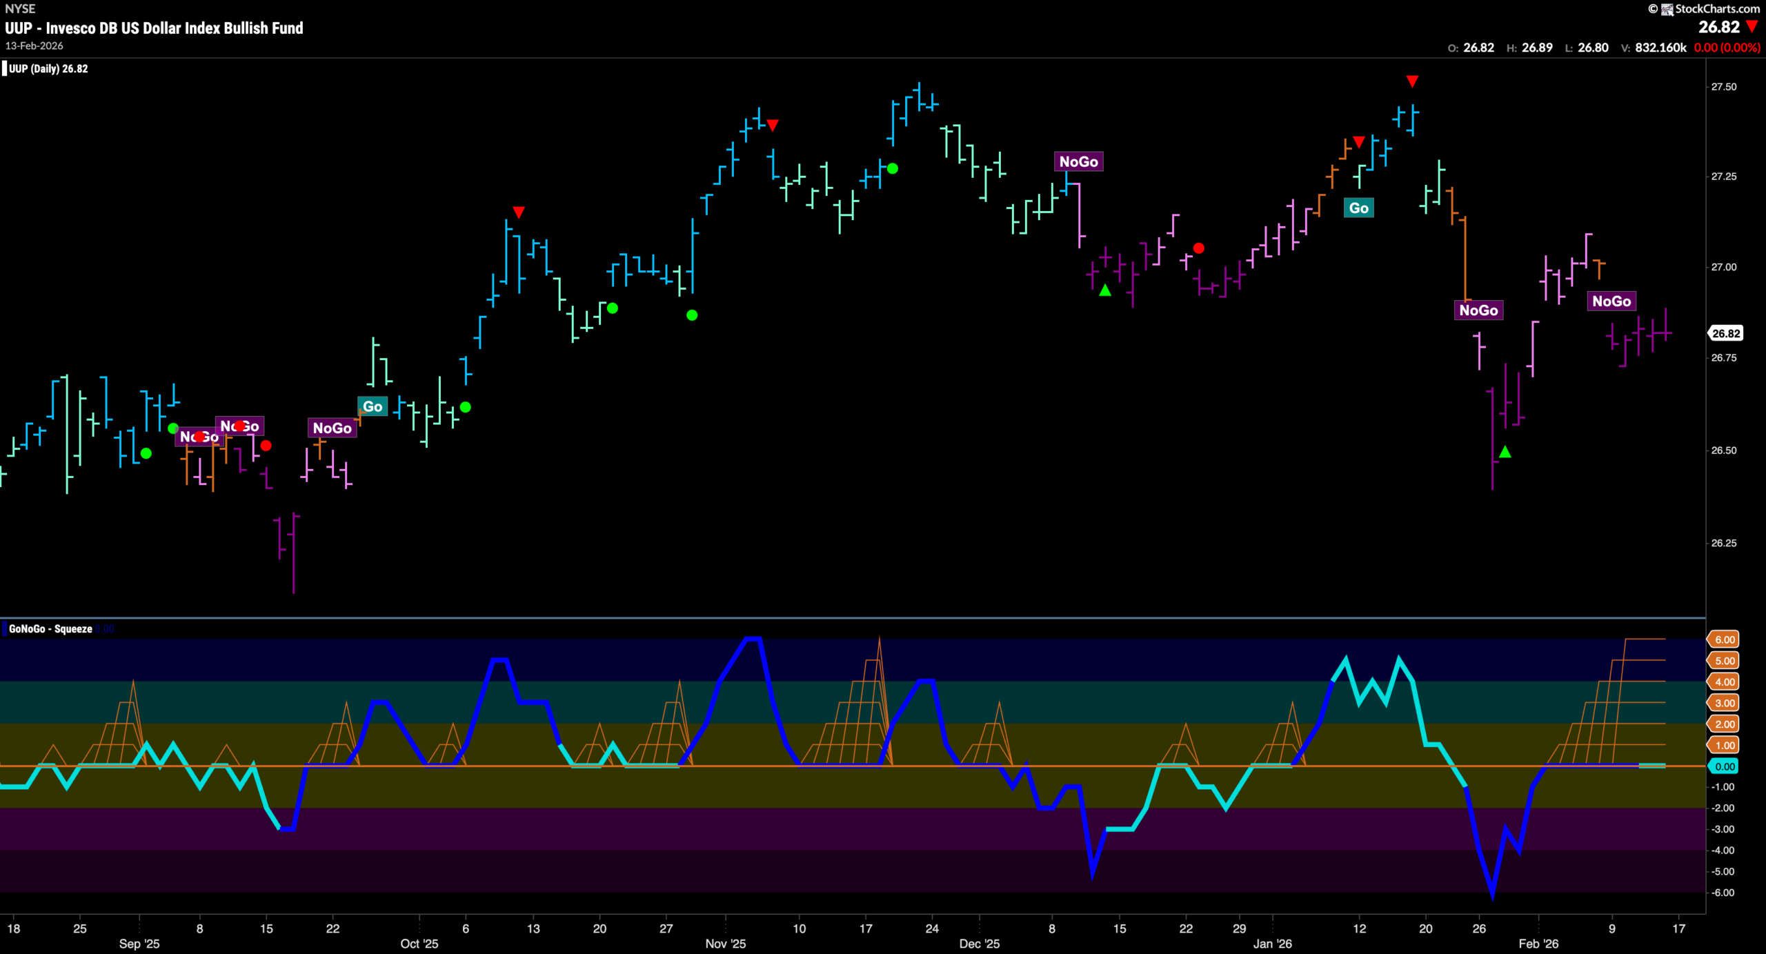Click red down arrow beside 26.82 header price

1752,27
